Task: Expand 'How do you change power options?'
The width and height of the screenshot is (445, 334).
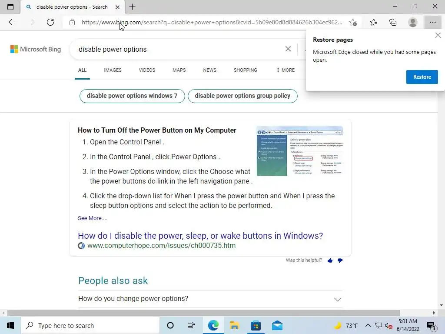Action: pos(210,299)
